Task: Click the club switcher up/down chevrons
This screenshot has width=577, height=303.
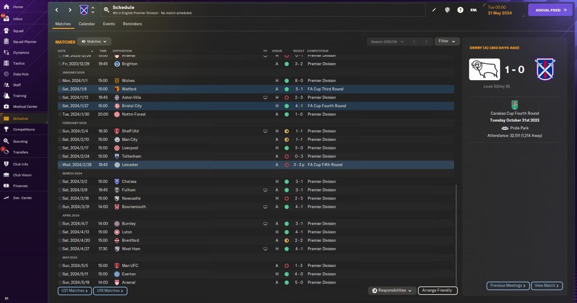Action: point(93,10)
